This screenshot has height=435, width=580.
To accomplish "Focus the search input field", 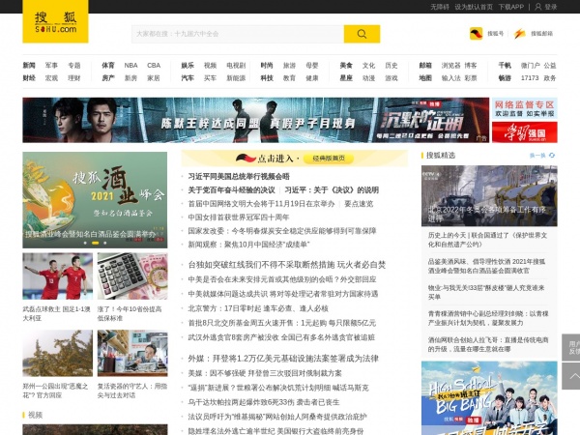I will pos(238,34).
